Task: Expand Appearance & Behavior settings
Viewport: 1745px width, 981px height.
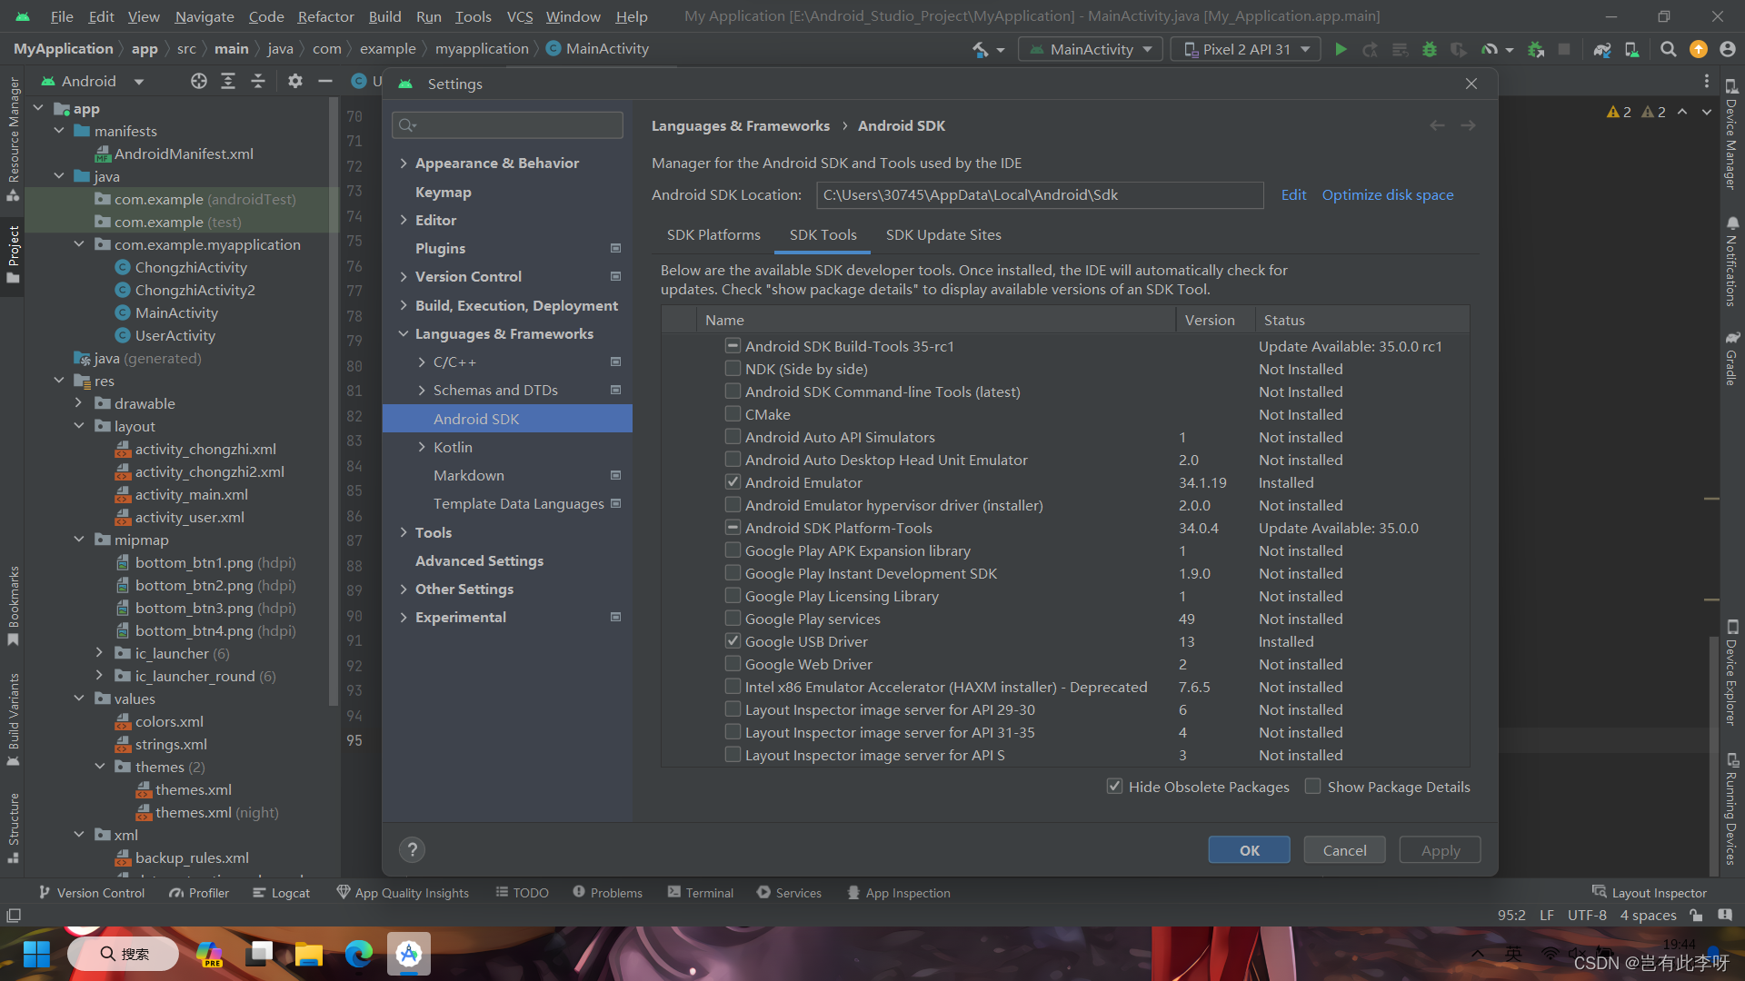Action: [404, 163]
